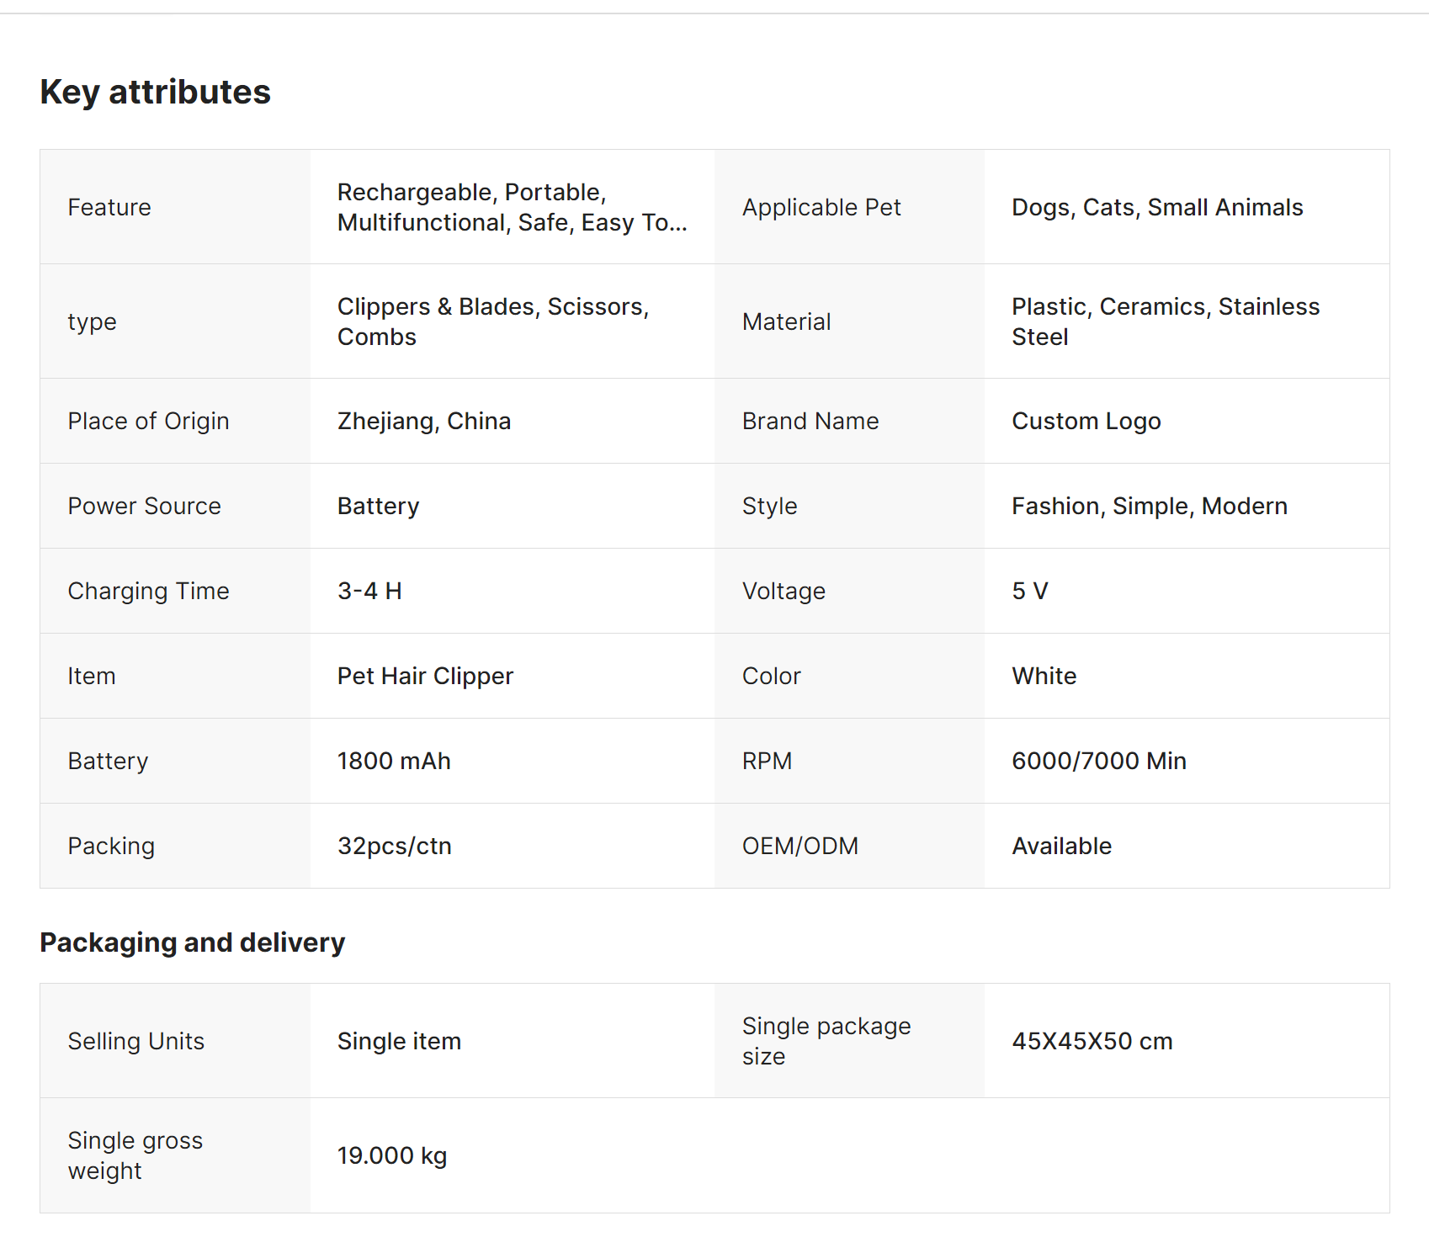This screenshot has height=1237, width=1429.
Task: Click the Fashion, Simple, Modern style value
Action: click(1149, 506)
